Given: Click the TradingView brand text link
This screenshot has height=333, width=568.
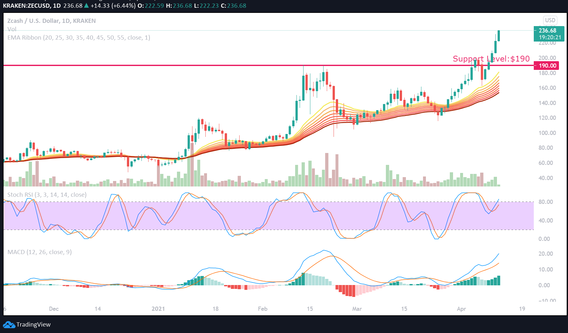Looking at the screenshot, I should point(34,324).
